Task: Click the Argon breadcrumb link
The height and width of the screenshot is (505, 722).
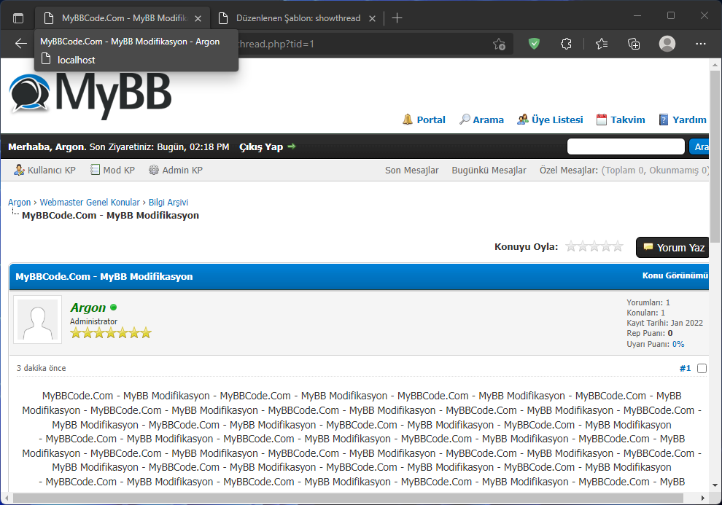Action: tap(20, 203)
